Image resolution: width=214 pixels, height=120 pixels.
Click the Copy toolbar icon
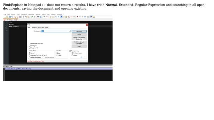coord(26,17)
